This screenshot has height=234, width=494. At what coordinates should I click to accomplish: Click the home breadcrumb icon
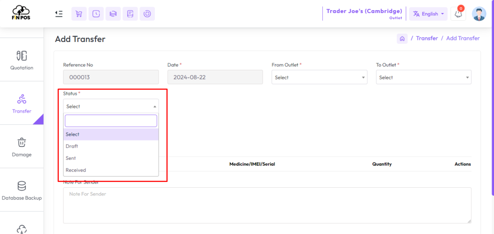coord(402,39)
